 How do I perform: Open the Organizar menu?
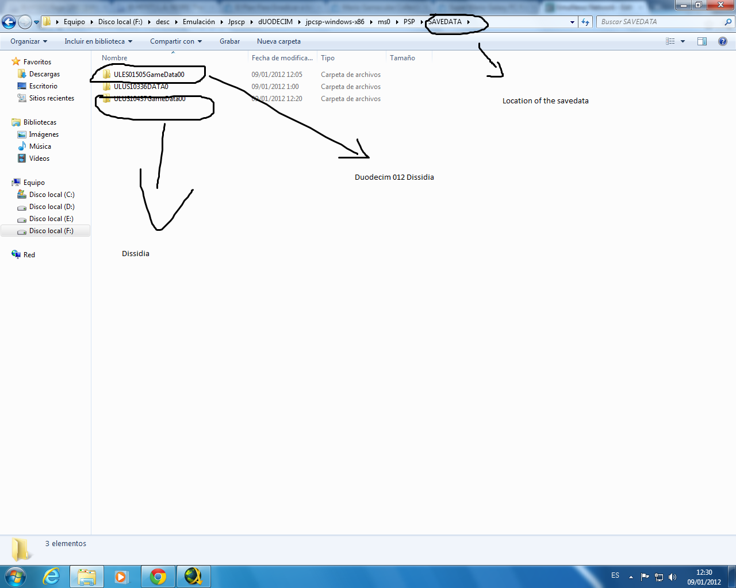coord(29,41)
